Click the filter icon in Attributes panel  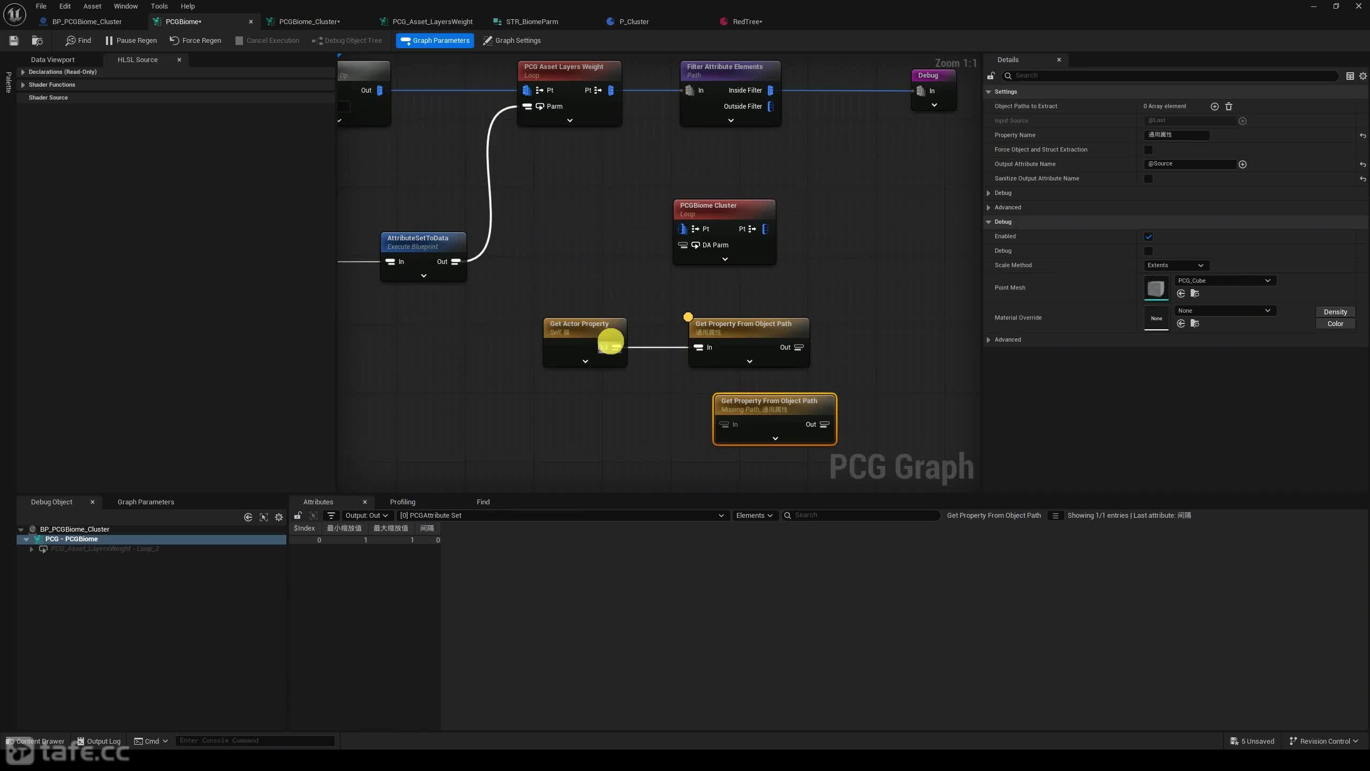coord(331,516)
